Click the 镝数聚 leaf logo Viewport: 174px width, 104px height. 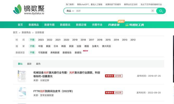[x=17, y=9]
